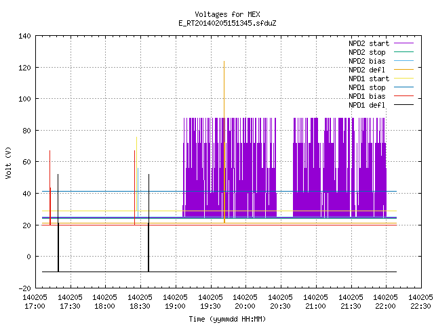The image size is (434, 325).
Task: Select the file name E_RT20140205151345.sfduZ
Action: click(x=227, y=23)
